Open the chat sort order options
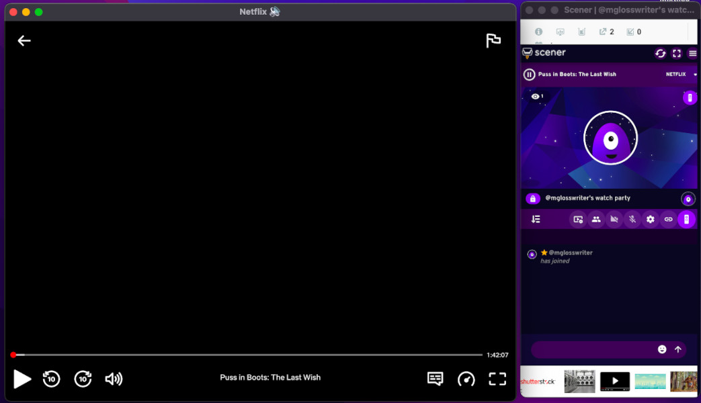701x403 pixels. [537, 219]
